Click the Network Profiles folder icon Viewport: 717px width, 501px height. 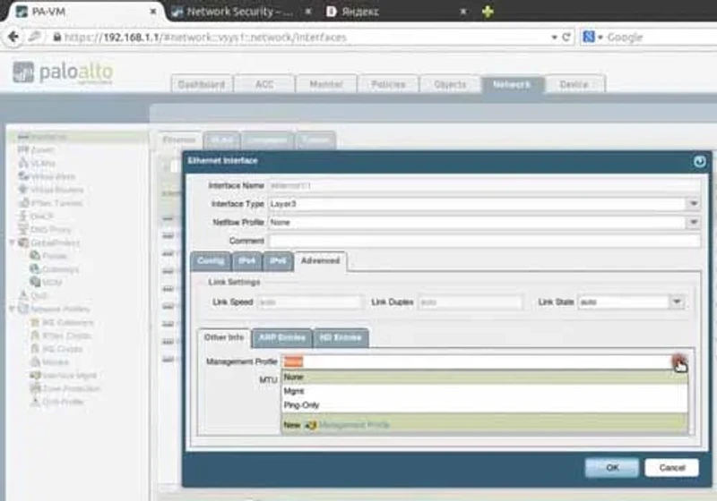(x=23, y=309)
